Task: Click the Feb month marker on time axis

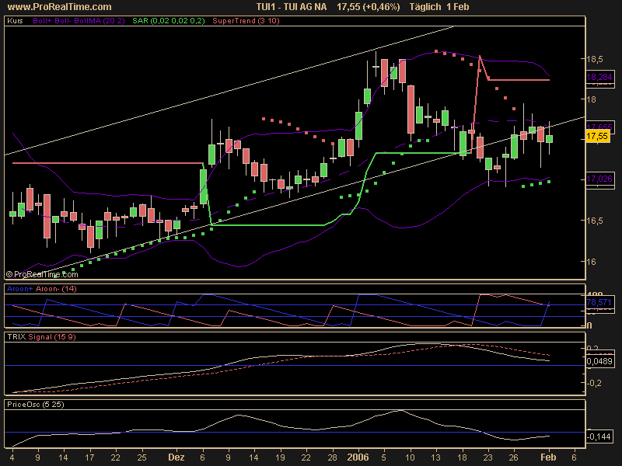Action: coord(549,458)
